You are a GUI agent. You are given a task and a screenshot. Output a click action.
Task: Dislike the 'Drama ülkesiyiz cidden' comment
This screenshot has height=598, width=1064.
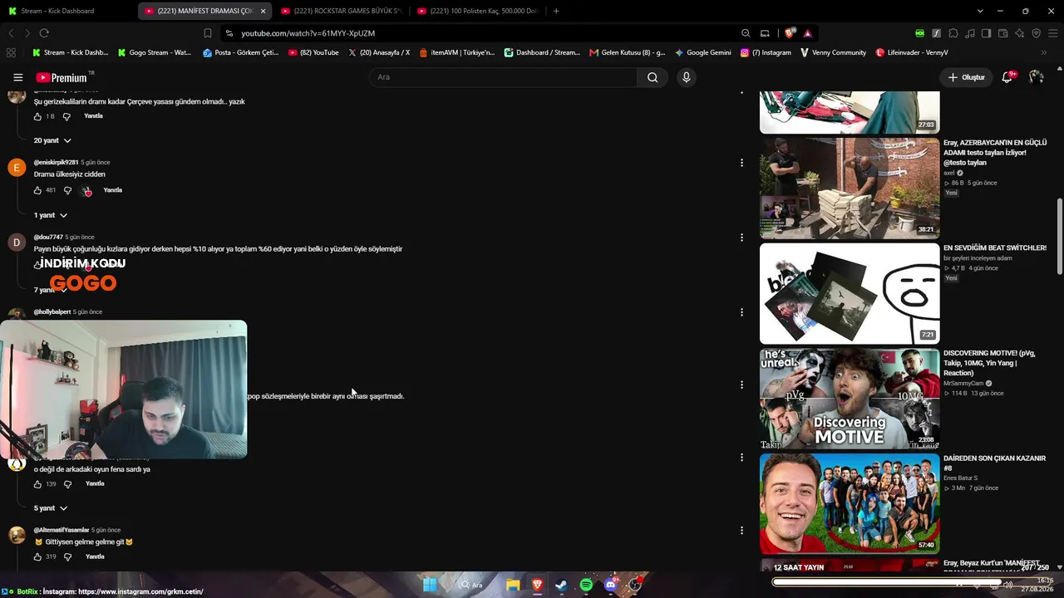click(x=68, y=190)
